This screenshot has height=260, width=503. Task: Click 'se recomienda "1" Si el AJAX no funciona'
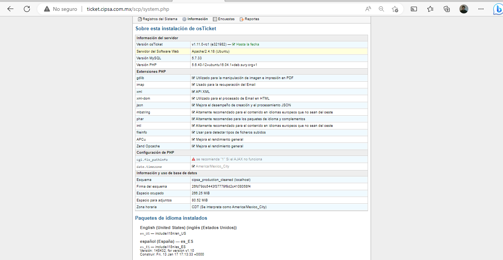[x=229, y=159]
